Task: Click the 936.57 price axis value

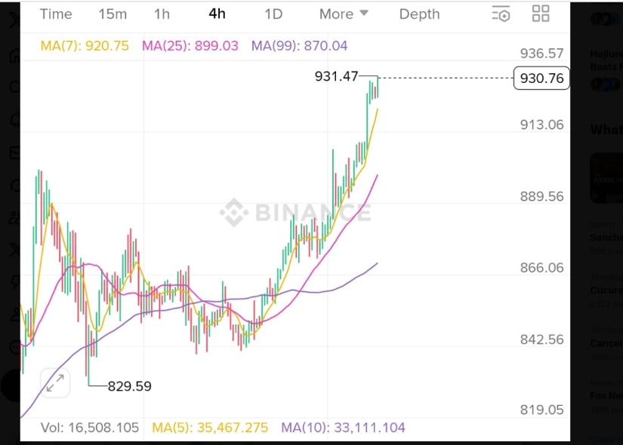Action: click(541, 54)
